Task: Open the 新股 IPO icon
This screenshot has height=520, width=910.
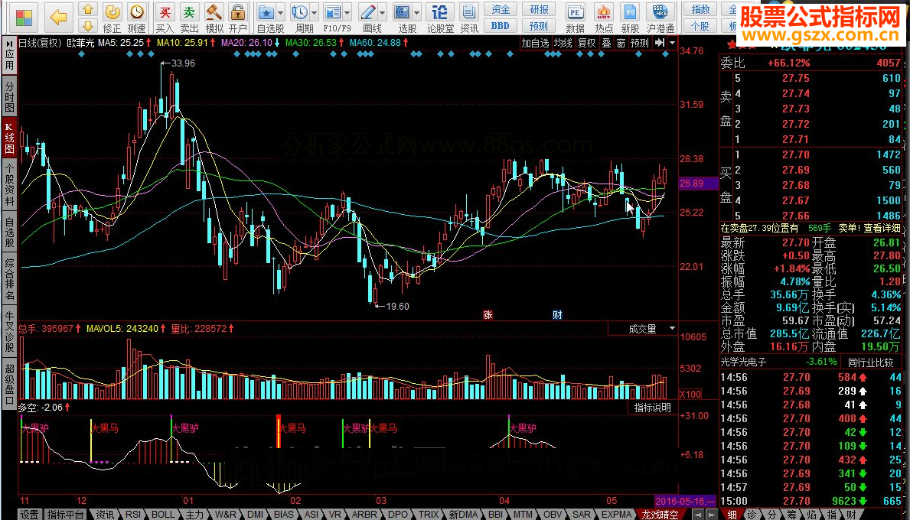Action: click(630, 18)
